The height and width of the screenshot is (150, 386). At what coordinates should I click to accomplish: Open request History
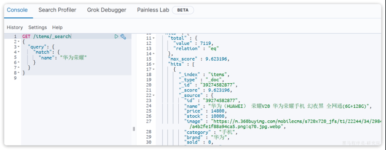click(x=15, y=27)
